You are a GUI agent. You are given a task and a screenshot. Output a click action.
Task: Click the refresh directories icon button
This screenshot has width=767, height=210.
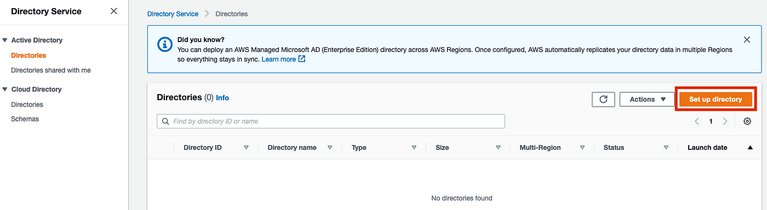point(603,99)
